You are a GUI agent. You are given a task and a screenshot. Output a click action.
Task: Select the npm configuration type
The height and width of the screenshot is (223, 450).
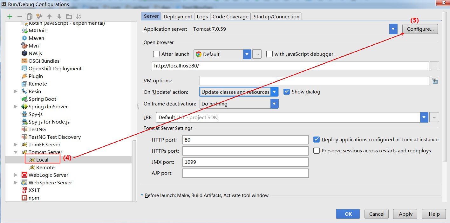click(30, 198)
